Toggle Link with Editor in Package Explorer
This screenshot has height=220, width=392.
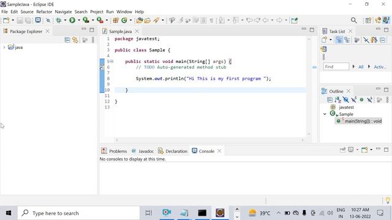(x=75, y=40)
